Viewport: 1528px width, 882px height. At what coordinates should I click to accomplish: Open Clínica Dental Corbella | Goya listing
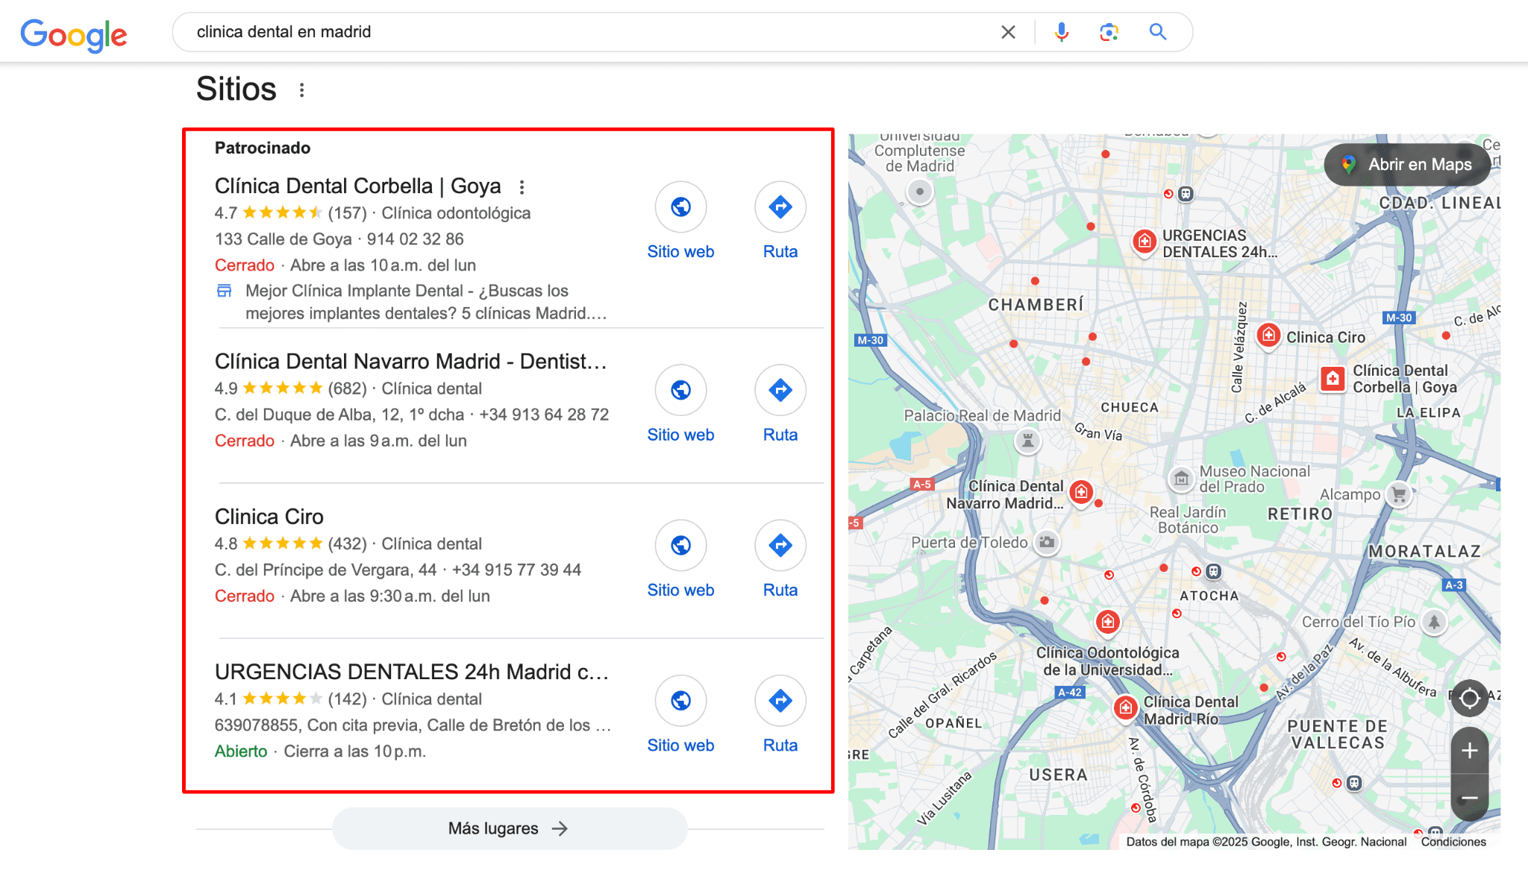coord(358,186)
